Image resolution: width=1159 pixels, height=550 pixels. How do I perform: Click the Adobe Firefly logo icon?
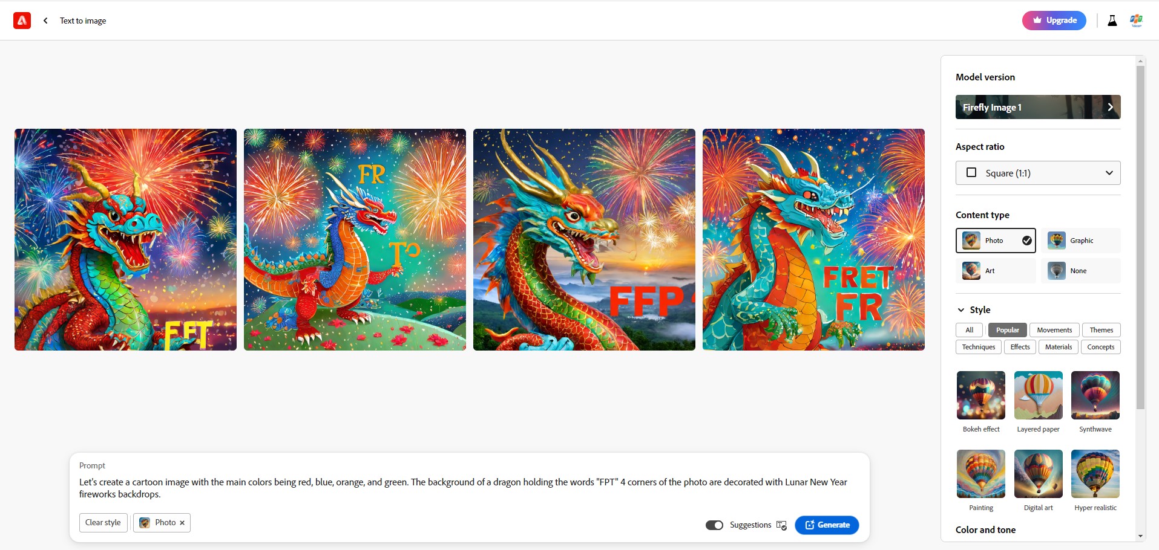[22, 21]
